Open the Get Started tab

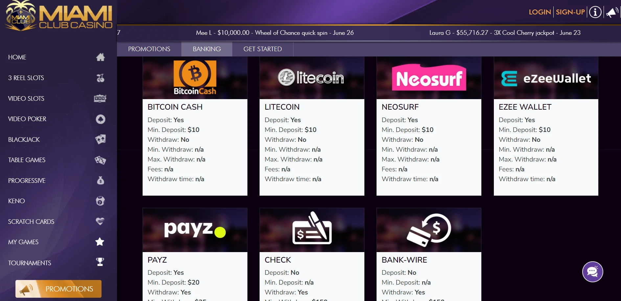pos(263,49)
